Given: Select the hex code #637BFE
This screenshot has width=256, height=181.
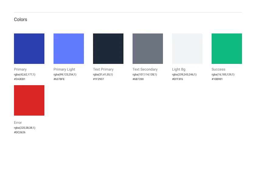Looking at the screenshot, I should tap(59, 79).
